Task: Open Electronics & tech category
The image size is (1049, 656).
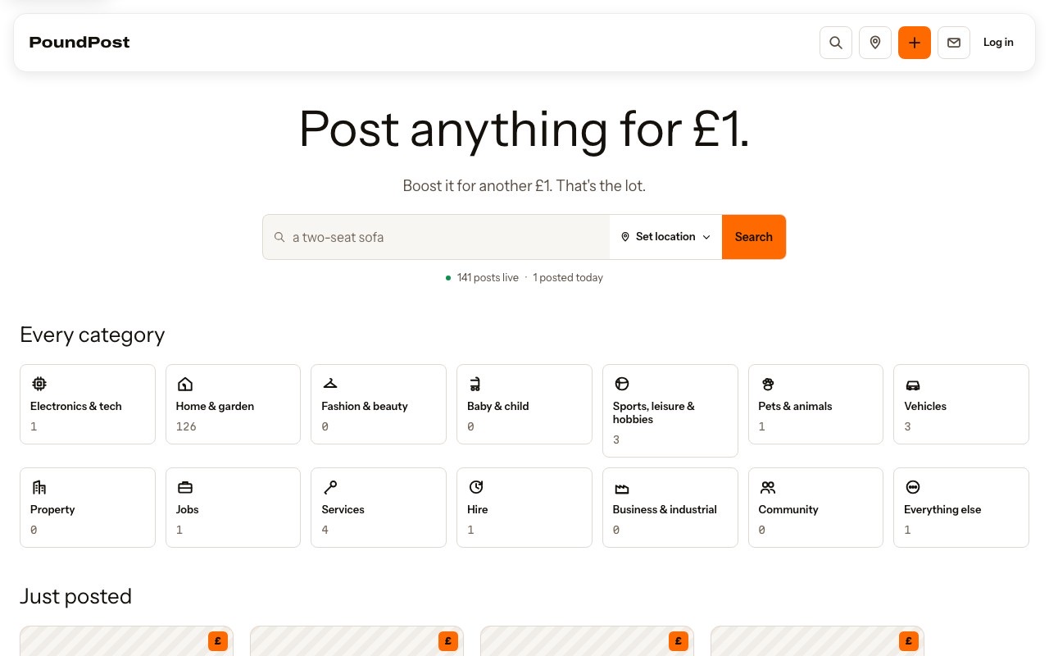Action: coord(88,404)
